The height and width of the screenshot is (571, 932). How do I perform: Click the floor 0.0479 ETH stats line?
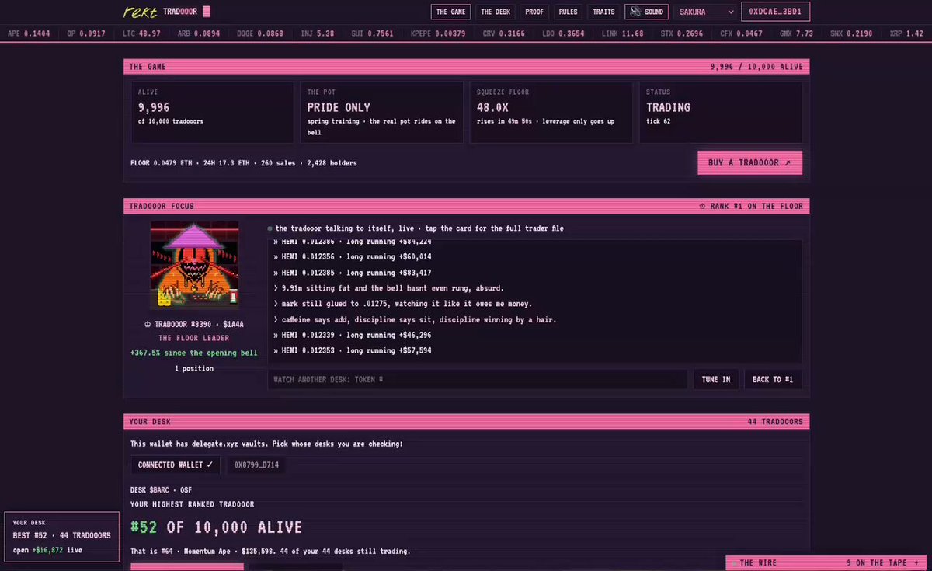point(244,163)
